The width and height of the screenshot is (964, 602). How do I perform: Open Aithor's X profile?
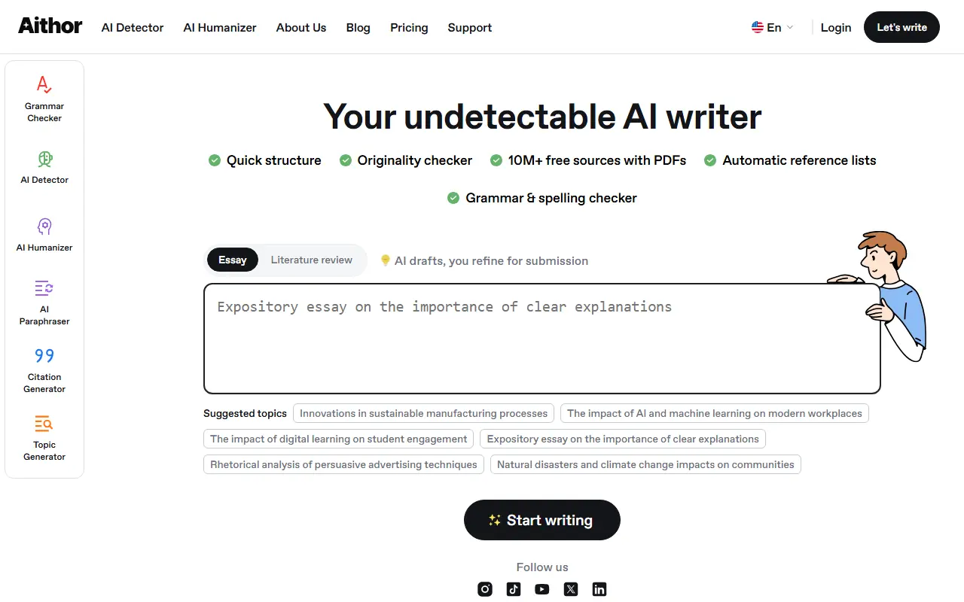pyautogui.click(x=570, y=589)
